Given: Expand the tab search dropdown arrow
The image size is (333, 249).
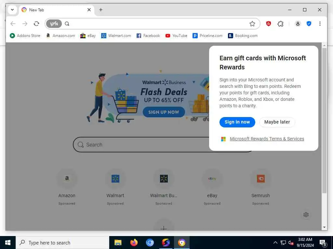Looking at the screenshot, I should tap(12, 10).
